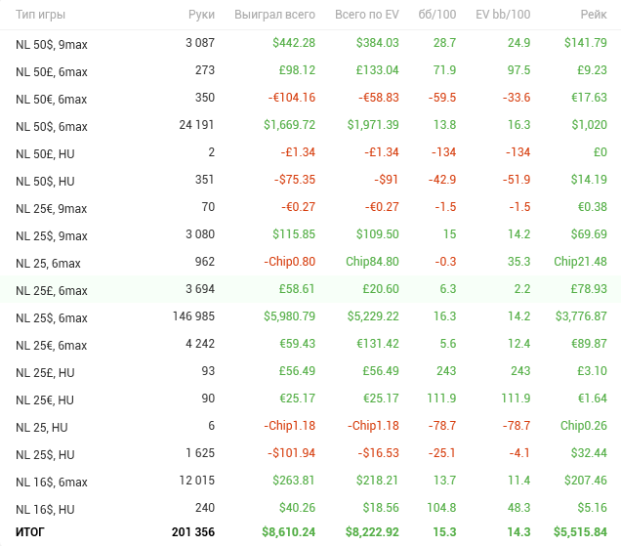Sort table by бб/100 header
621x546 pixels.
(437, 15)
